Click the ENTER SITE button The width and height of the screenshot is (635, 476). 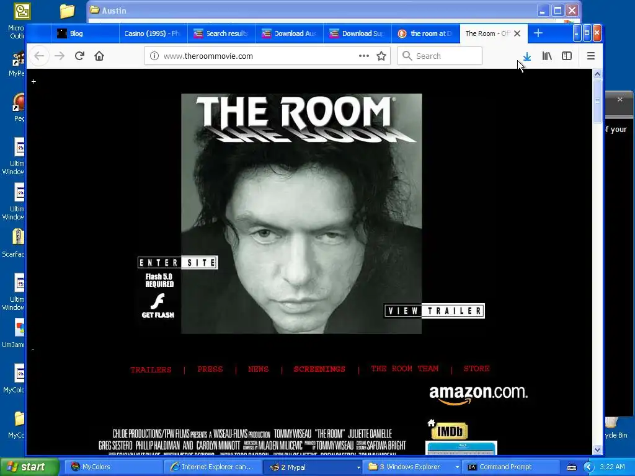(x=178, y=263)
